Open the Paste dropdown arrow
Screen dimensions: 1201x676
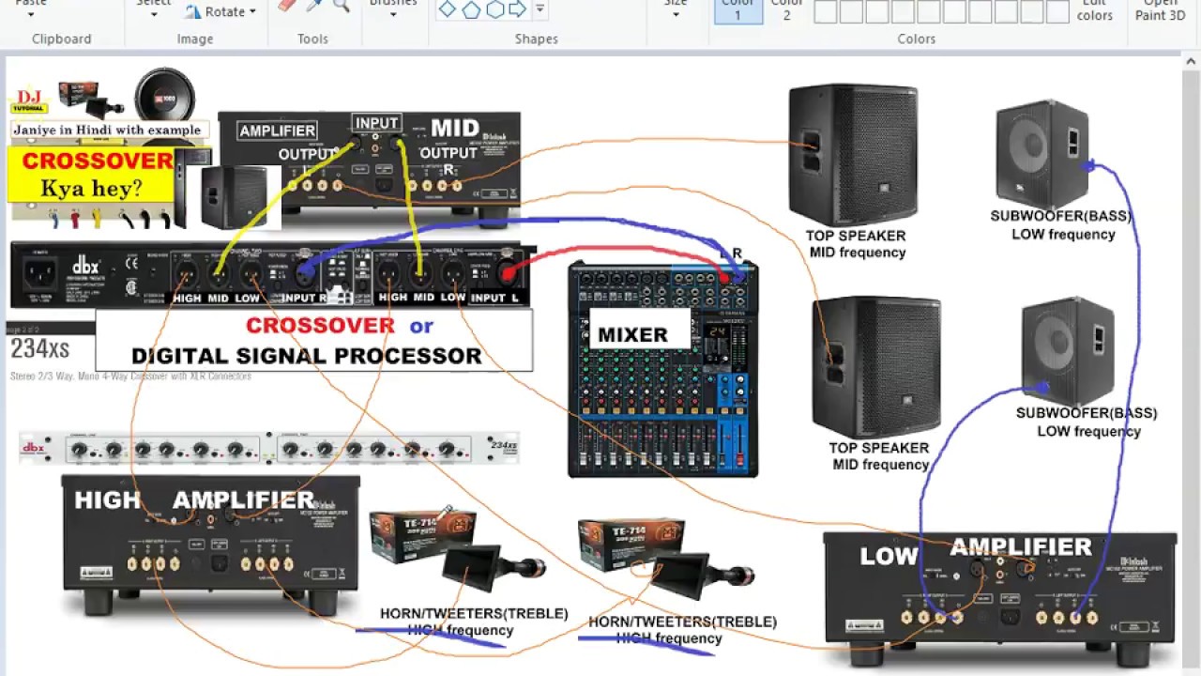tap(31, 14)
